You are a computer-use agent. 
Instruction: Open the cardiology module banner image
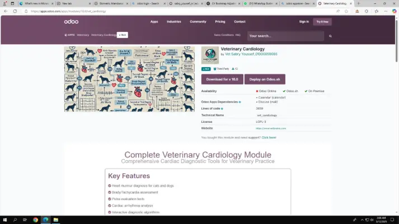129,79
